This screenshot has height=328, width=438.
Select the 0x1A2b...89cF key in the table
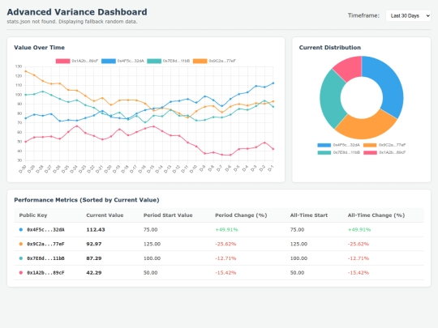(x=45, y=272)
